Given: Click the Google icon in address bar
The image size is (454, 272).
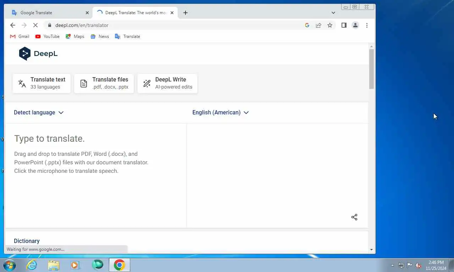Looking at the screenshot, I should coord(307,25).
